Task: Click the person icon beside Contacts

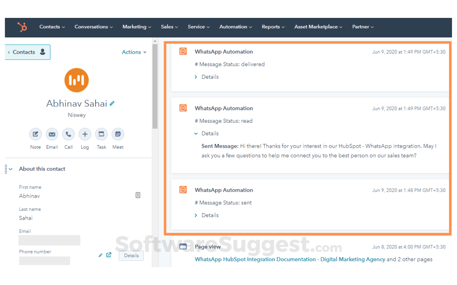Action: coord(42,52)
